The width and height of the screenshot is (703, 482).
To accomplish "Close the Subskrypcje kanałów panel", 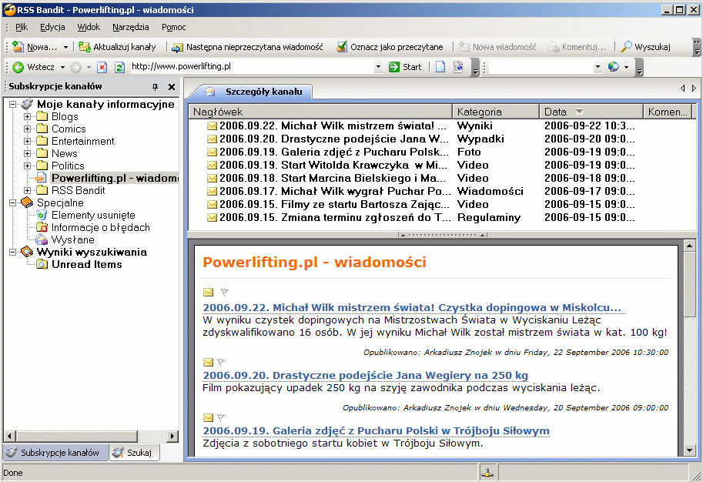I will [171, 87].
